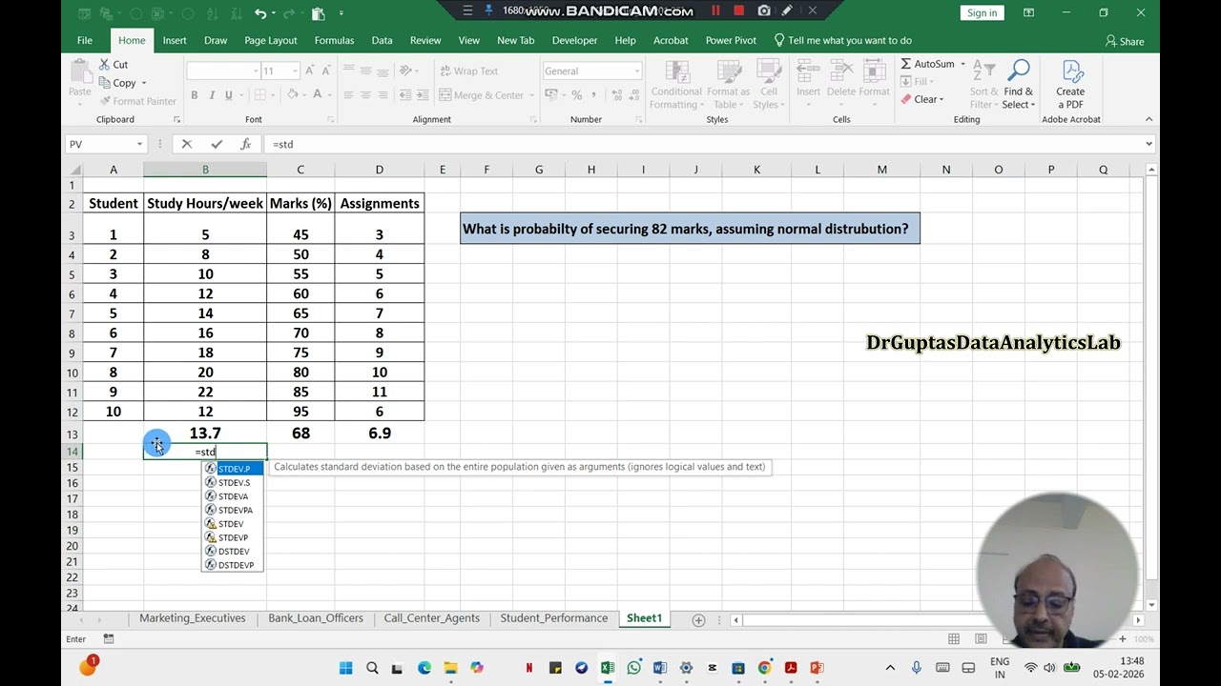Click the Insert Function fx icon
Screen dimensions: 1221x686
coord(246,144)
